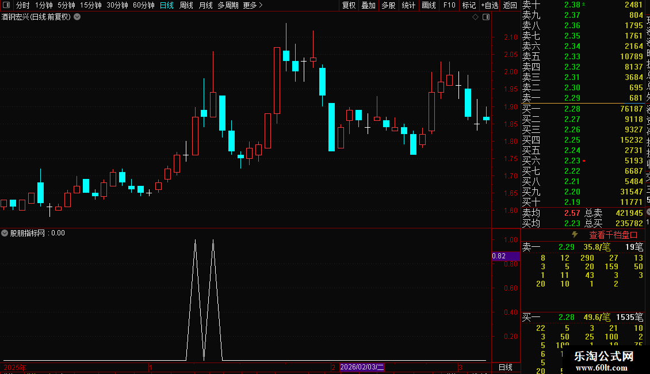Click the 卖五 2.33 price level
The image size is (650, 374).
[572, 57]
